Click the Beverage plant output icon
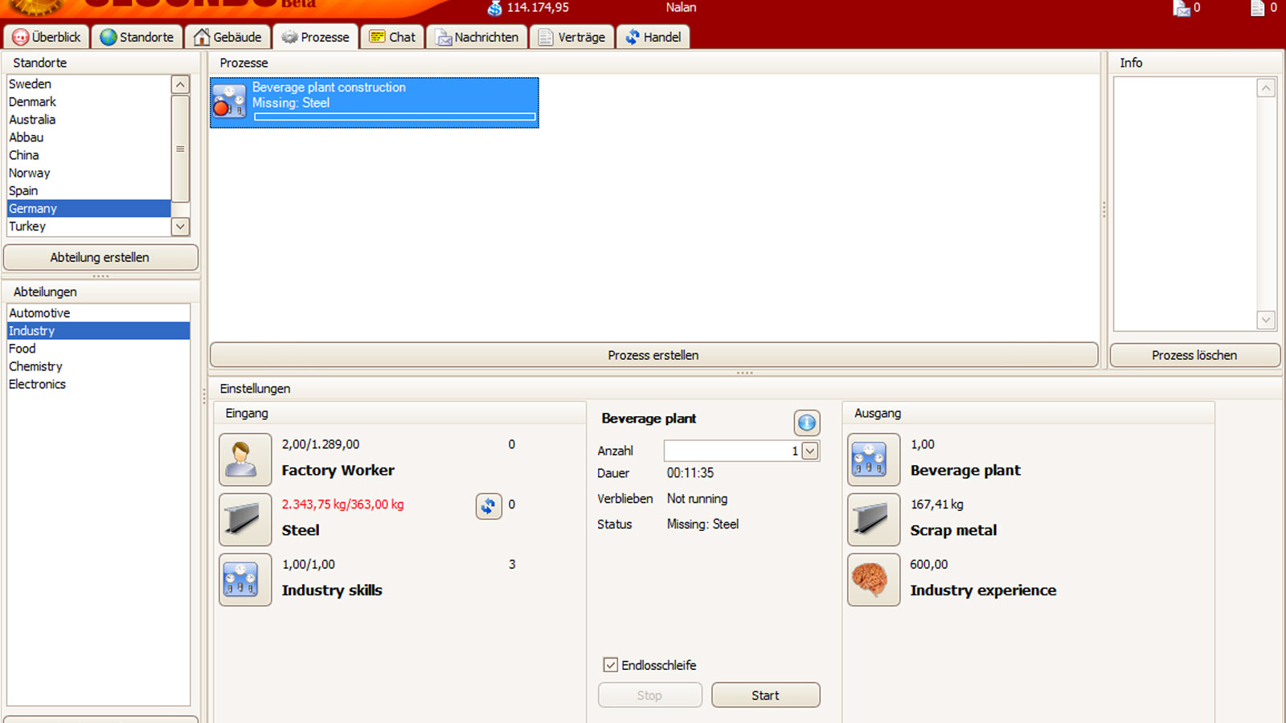Viewport: 1286px width, 723px height. pos(874,460)
